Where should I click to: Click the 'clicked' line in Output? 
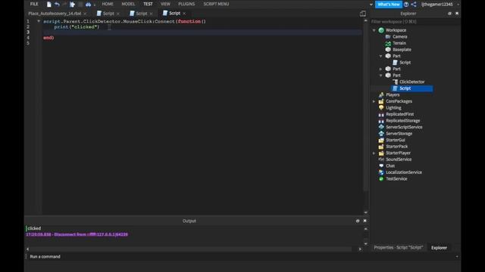pos(34,228)
